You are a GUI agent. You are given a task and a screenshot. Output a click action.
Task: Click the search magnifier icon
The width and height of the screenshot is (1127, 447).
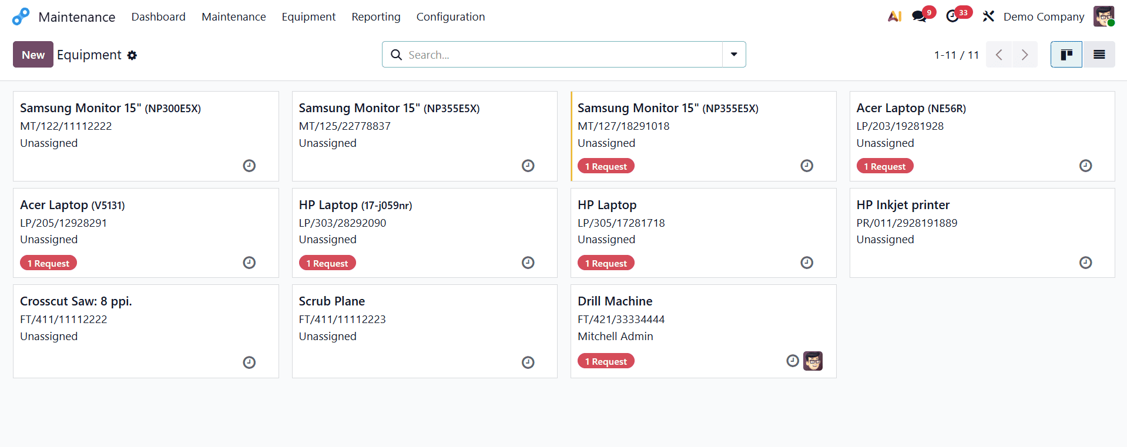coord(397,55)
